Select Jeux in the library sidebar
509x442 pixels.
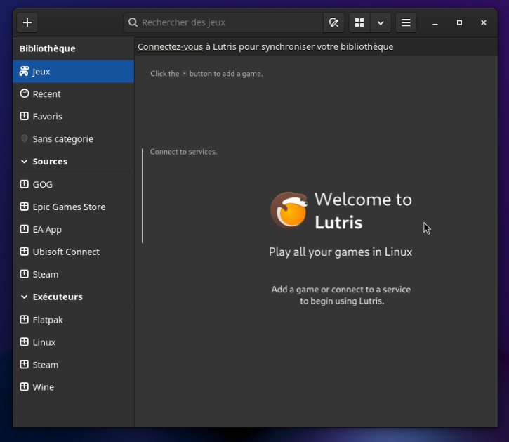(73, 72)
